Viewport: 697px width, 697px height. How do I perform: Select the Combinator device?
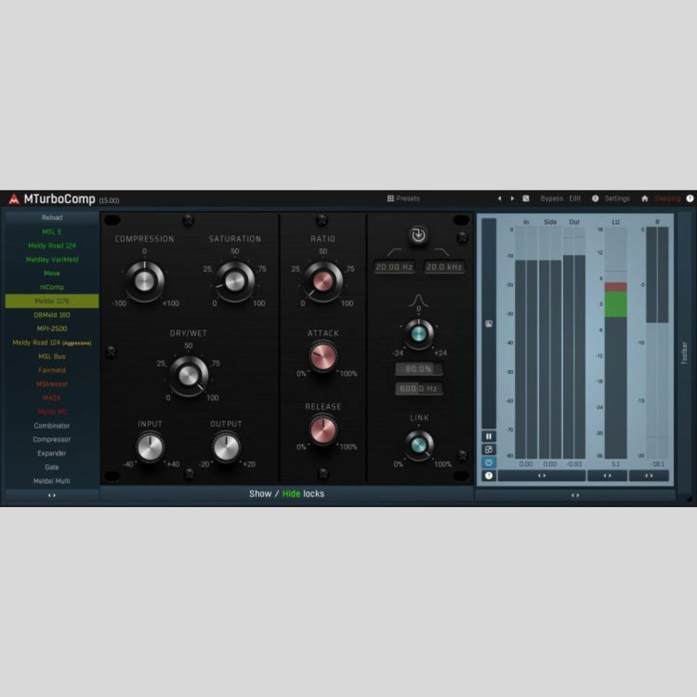click(x=52, y=426)
